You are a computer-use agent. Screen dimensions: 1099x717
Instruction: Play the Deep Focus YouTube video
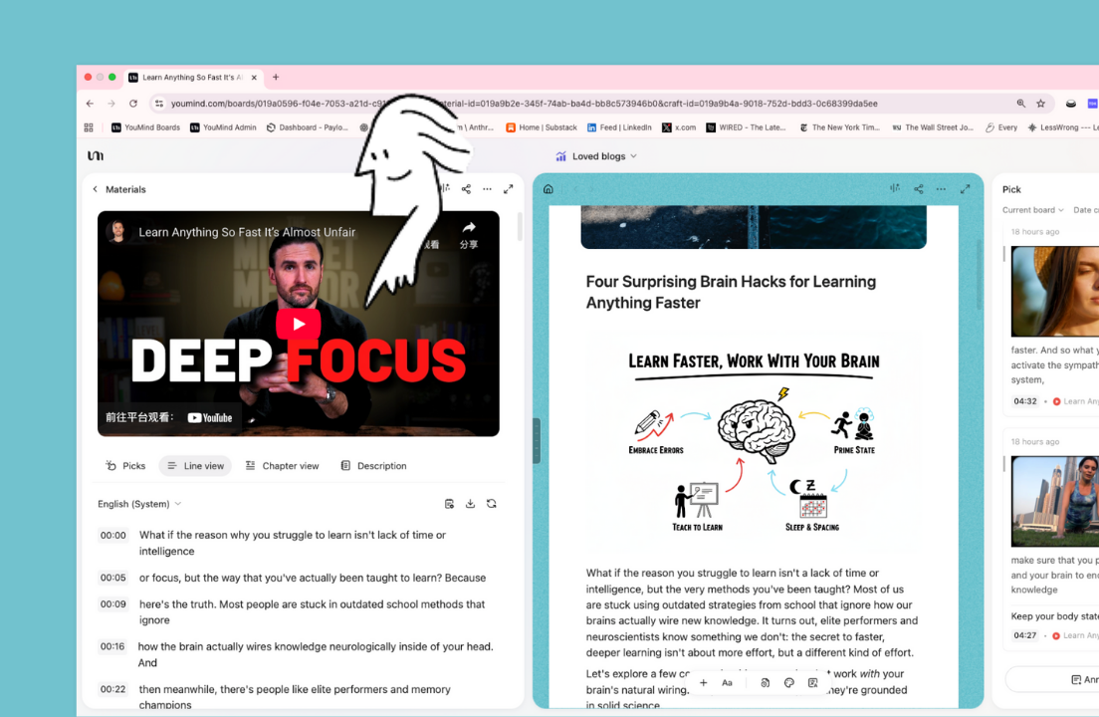[299, 324]
